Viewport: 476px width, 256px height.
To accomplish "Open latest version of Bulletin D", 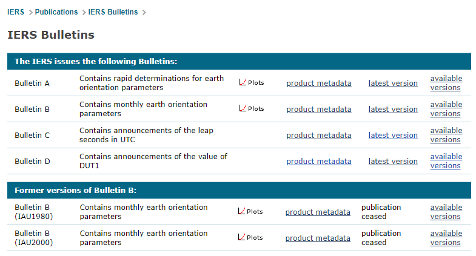I will coord(393,162).
